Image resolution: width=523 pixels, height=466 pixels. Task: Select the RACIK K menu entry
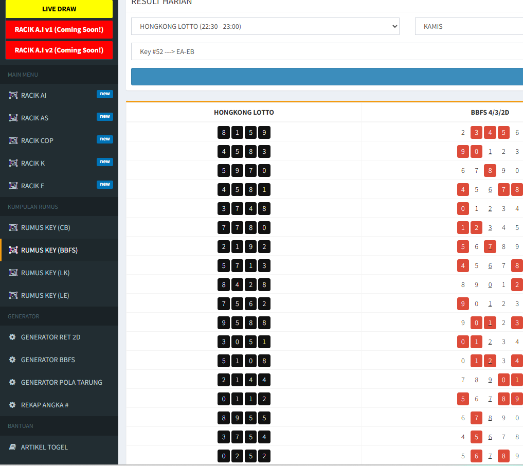(x=59, y=164)
